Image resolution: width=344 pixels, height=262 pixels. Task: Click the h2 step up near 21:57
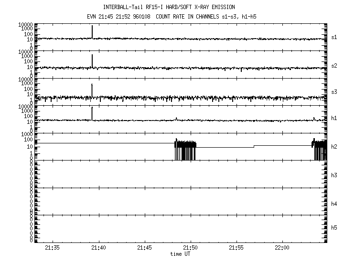point(254,146)
